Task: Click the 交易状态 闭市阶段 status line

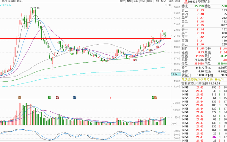Action: click(201, 83)
